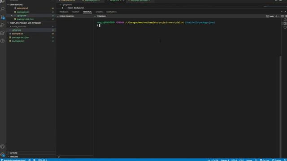
Task: Collapse the TEMPLATE-PROJECT-VUE-STYLELINT folder section
Action: (x=8, y=23)
